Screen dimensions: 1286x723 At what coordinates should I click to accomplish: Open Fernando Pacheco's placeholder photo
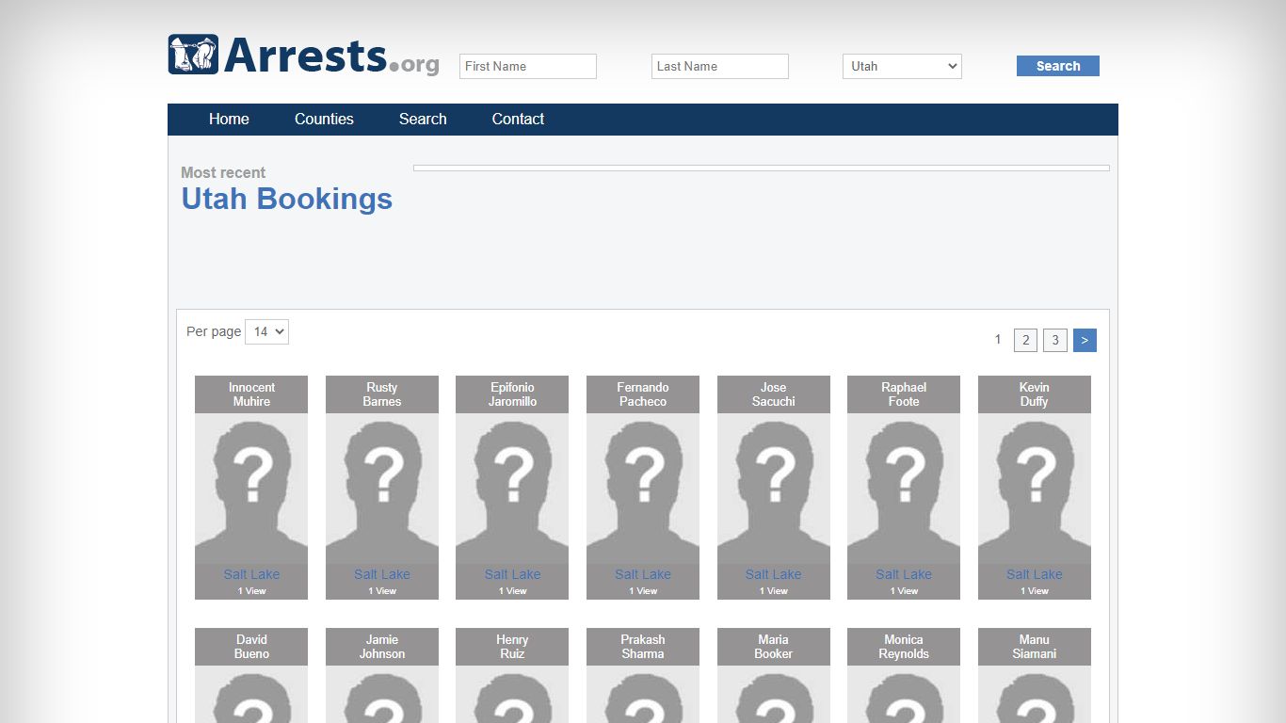[643, 489]
